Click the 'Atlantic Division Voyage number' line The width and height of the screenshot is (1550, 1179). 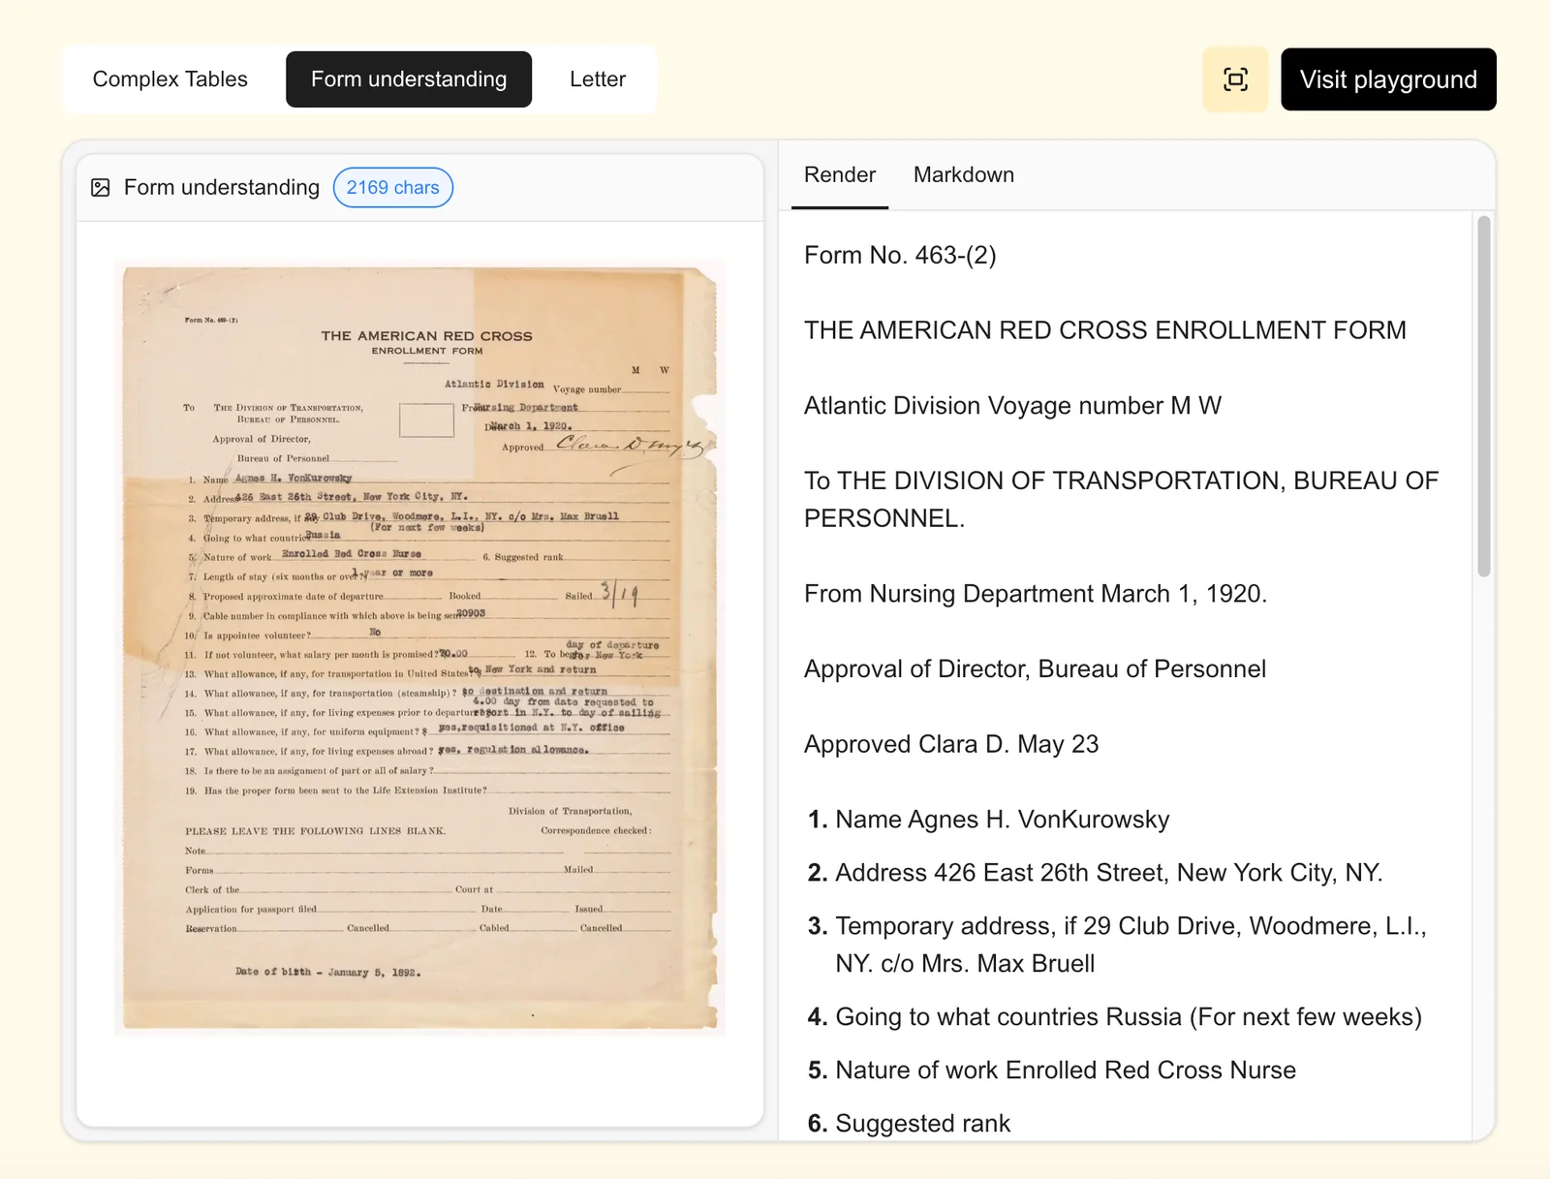(1012, 406)
